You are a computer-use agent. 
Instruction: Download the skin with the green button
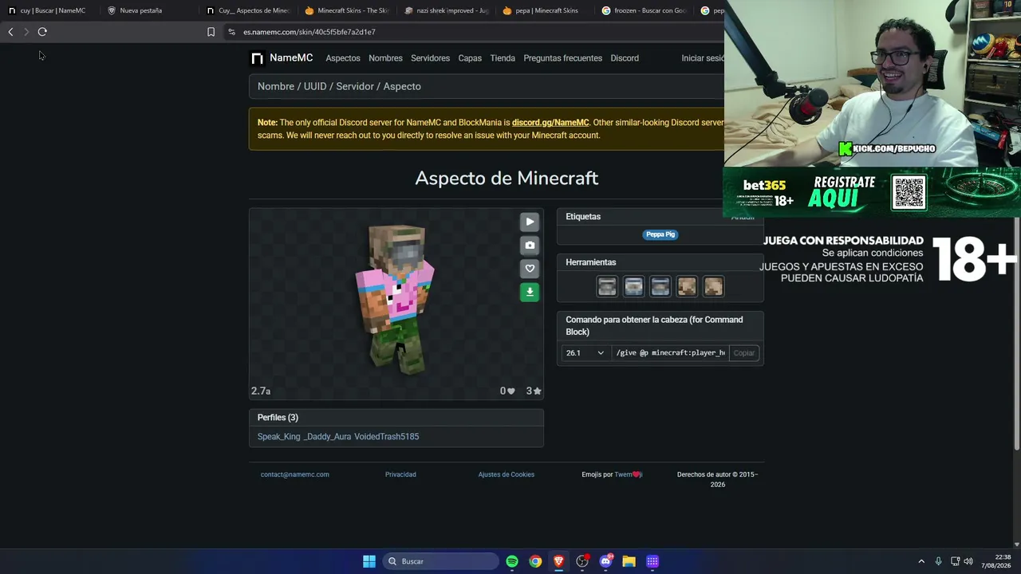530,292
